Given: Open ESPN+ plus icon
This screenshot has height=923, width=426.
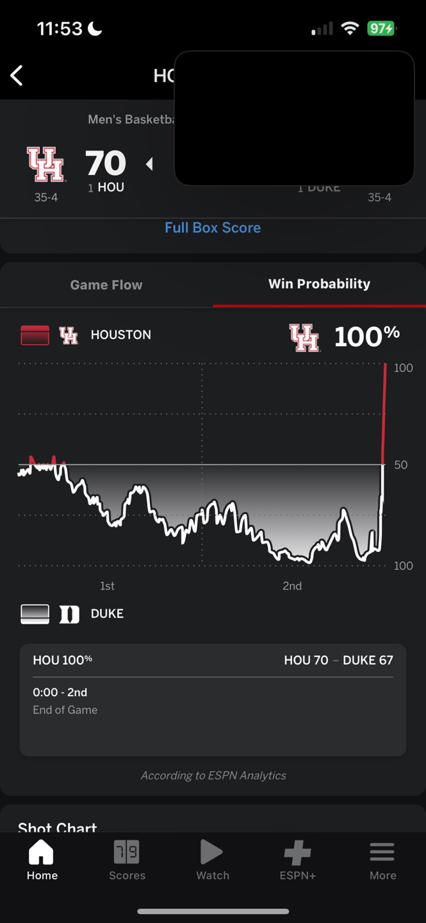Looking at the screenshot, I should (x=297, y=853).
